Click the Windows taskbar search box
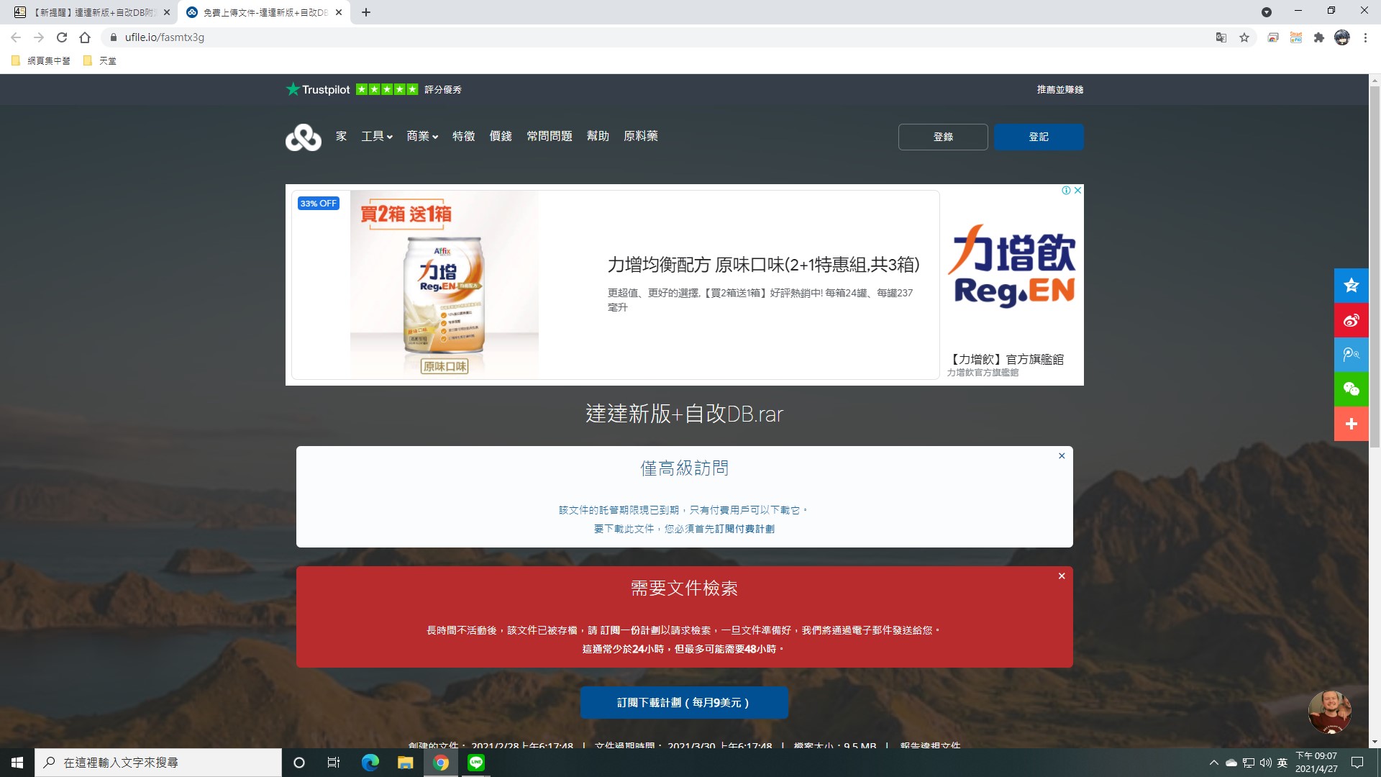 tap(158, 763)
